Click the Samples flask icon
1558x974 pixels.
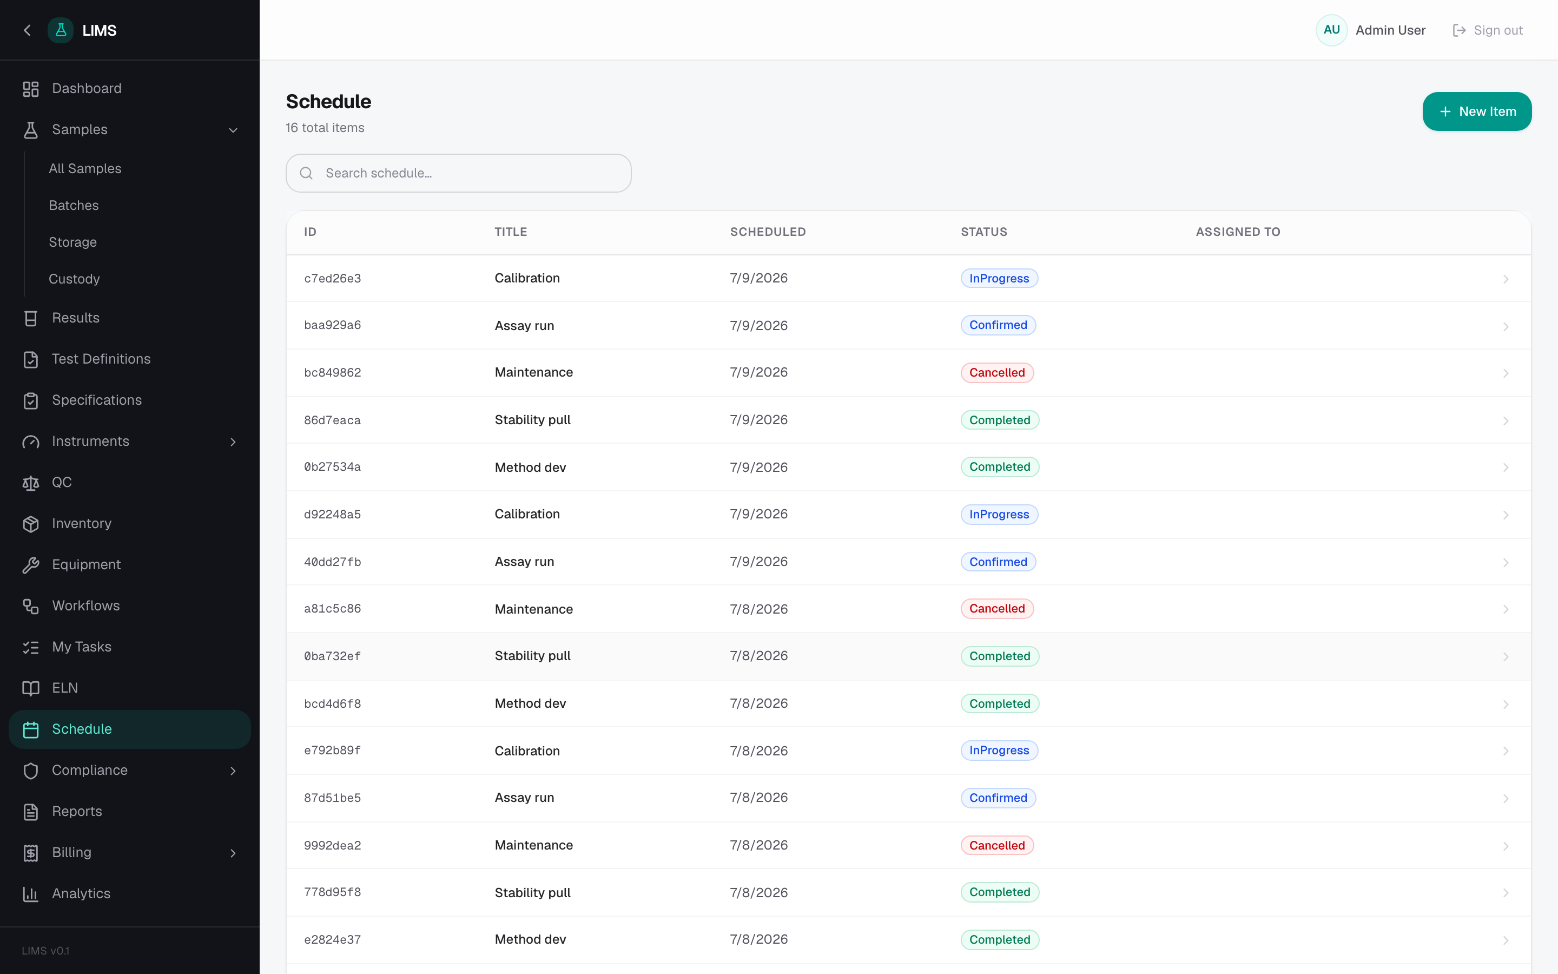click(31, 130)
